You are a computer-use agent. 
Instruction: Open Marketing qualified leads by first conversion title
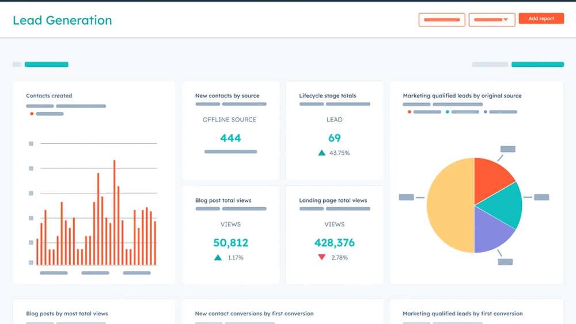coord(463,314)
